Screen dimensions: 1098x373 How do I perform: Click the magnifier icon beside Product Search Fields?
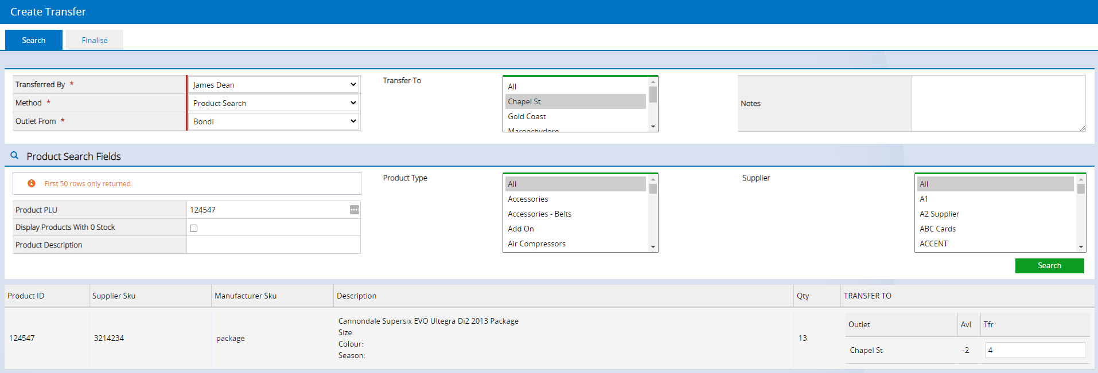[15, 155]
